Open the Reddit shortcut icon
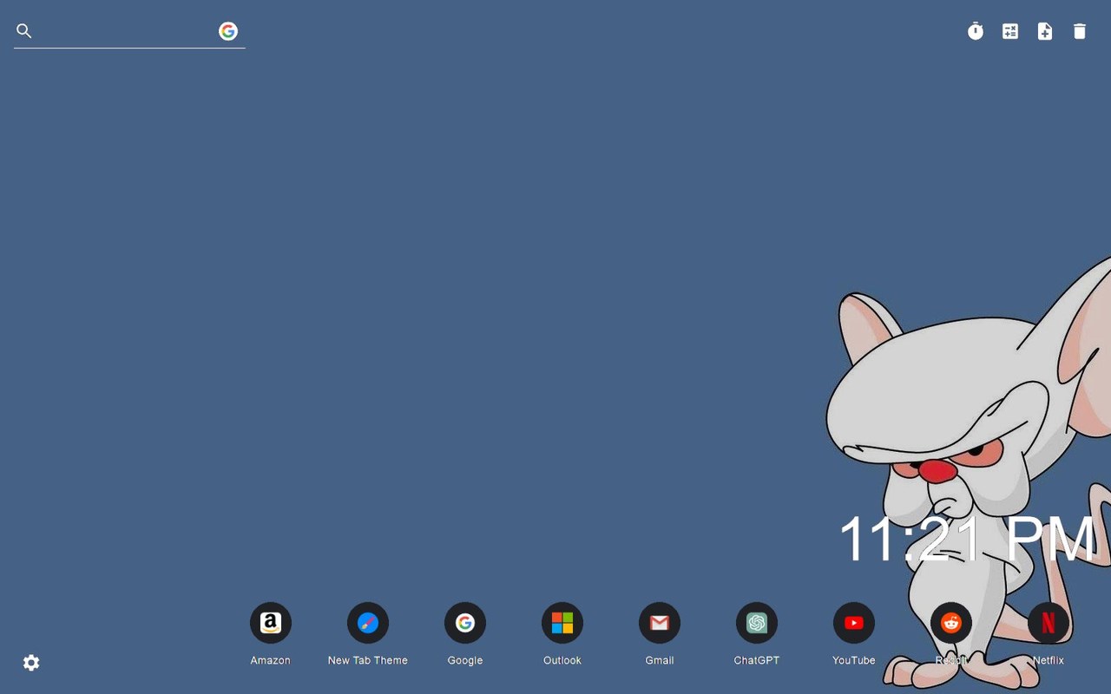The width and height of the screenshot is (1111, 694). pyautogui.click(x=951, y=623)
